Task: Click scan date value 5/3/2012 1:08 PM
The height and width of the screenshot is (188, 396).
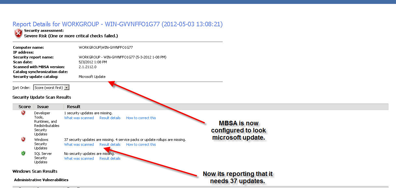Action: tap(93, 62)
